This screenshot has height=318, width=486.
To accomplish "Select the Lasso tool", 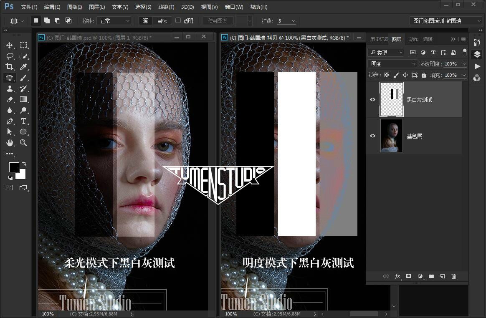I will pos(9,56).
